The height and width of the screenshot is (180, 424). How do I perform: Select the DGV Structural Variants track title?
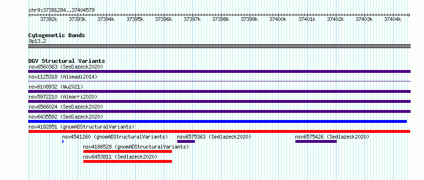coord(67,61)
